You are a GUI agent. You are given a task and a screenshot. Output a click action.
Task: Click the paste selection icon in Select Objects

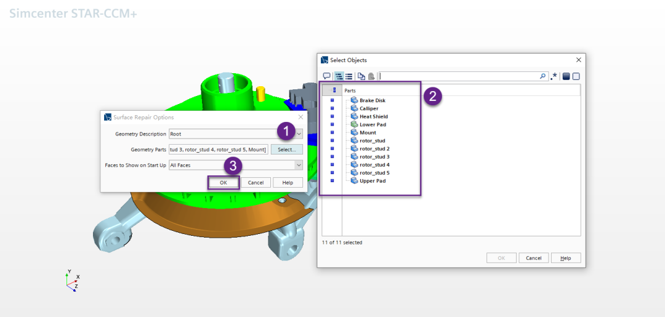pos(371,76)
